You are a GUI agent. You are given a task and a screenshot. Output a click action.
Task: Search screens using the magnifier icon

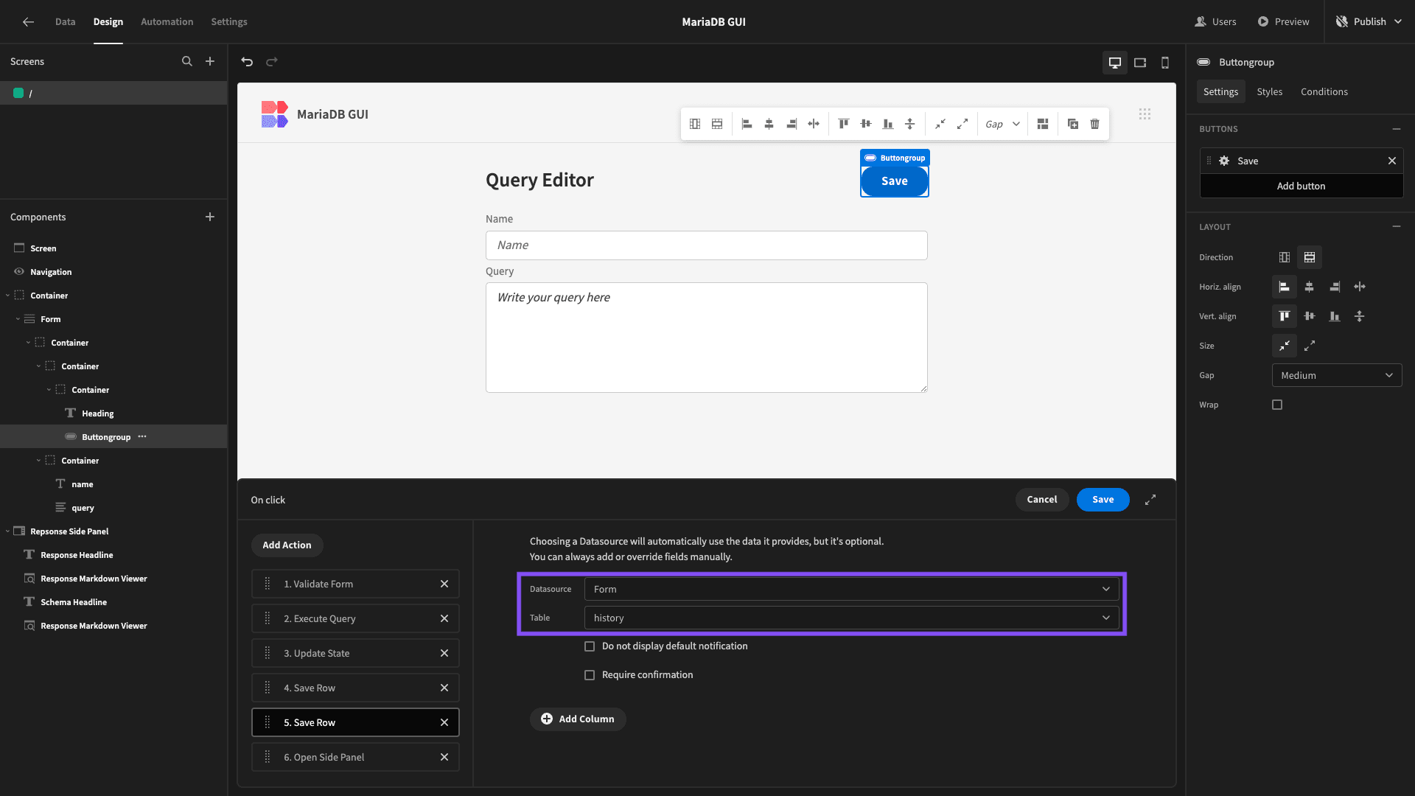(187, 62)
